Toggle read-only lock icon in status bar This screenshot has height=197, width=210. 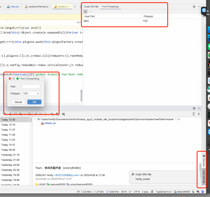(x=193, y=192)
